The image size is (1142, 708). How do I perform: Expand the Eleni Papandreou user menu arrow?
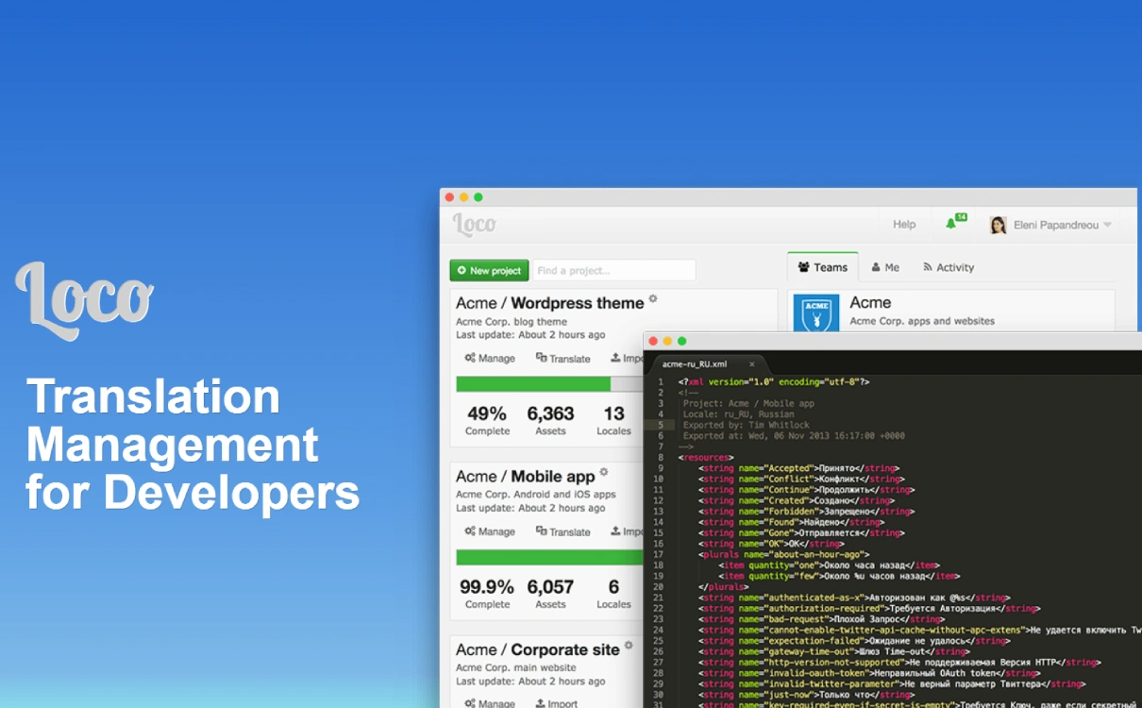pos(1107,226)
